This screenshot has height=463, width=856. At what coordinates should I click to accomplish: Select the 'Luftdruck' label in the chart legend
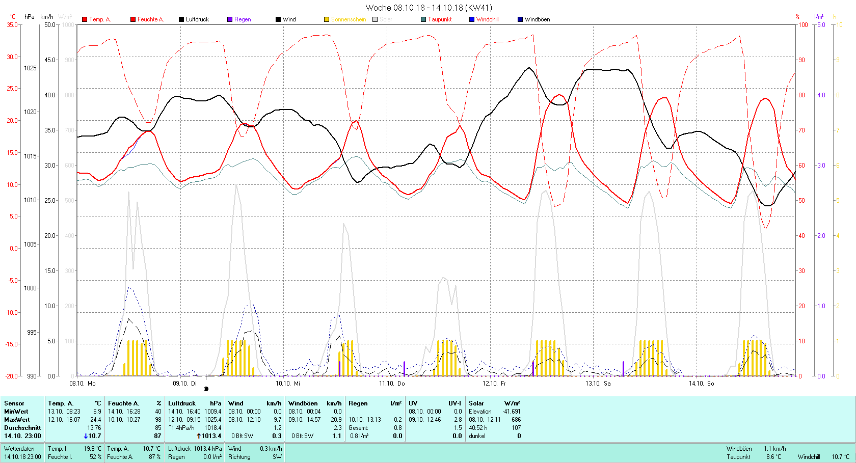pyautogui.click(x=197, y=19)
